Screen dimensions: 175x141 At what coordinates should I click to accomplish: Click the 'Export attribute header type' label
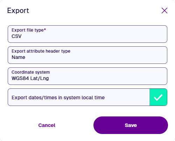[41, 51]
